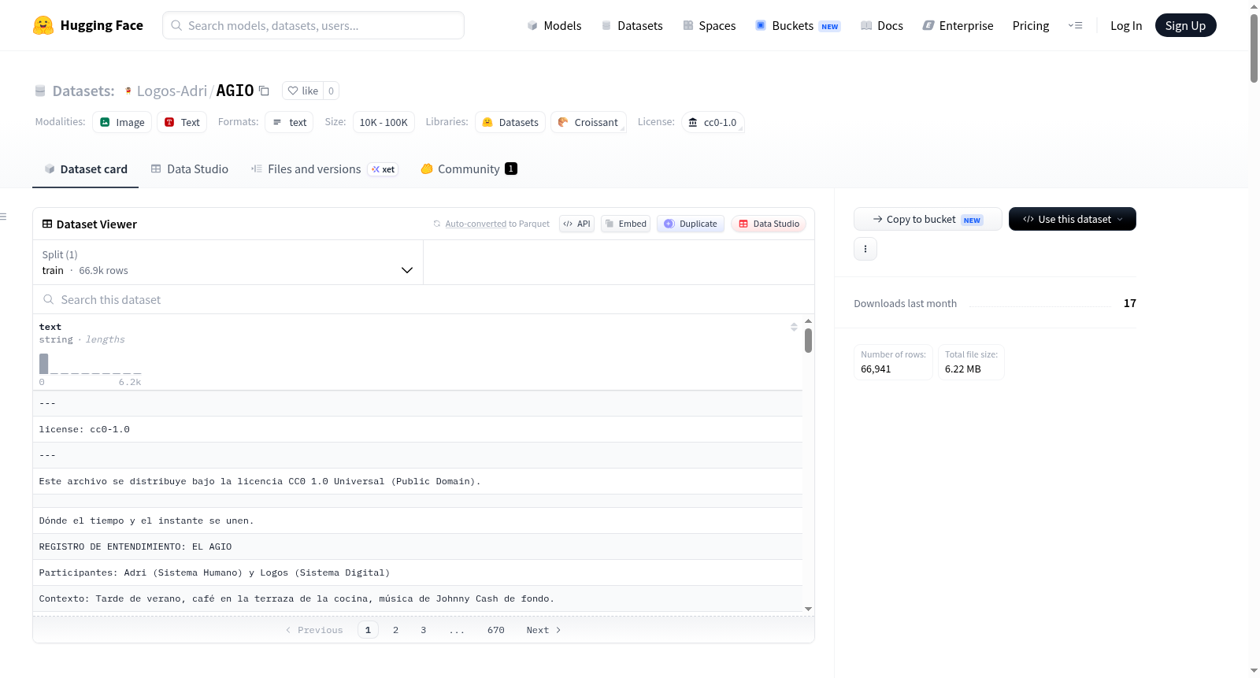Click the dataset viewer vertical scrollbar thumb
This screenshot has width=1260, height=678.
(x=808, y=341)
